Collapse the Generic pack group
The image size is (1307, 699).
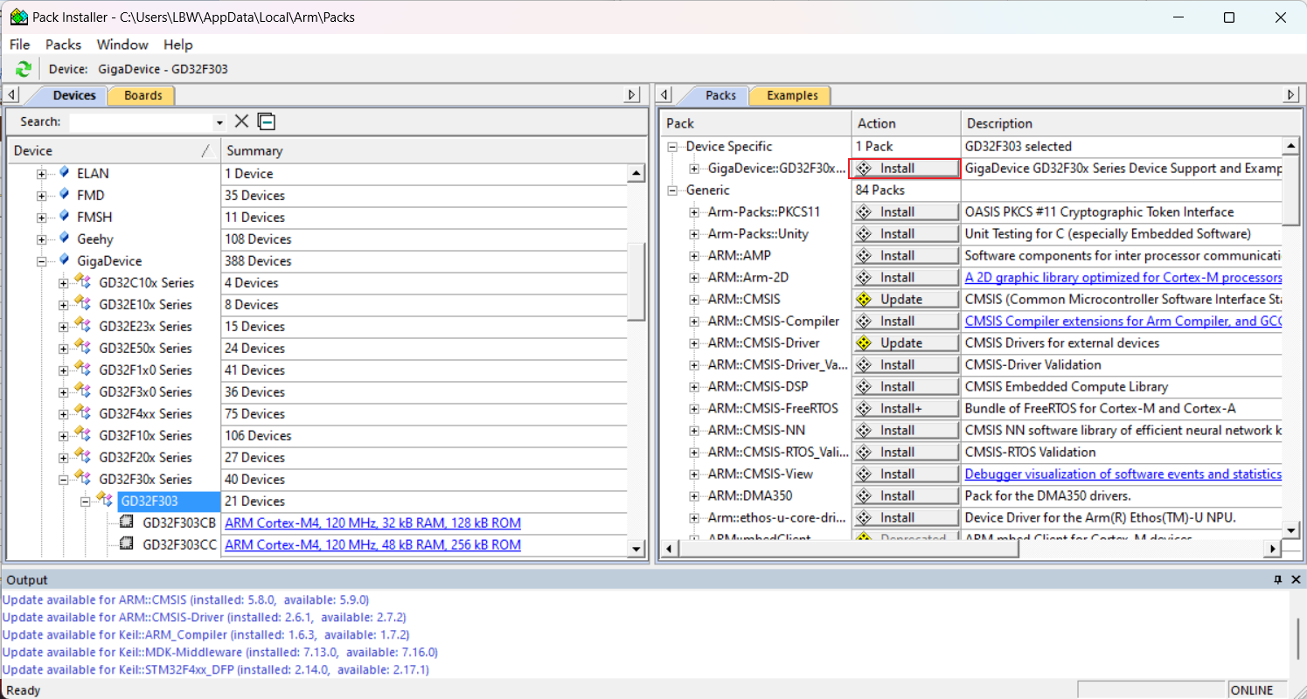pyautogui.click(x=672, y=190)
